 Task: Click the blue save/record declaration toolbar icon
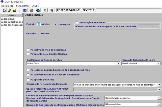[x=25, y=10]
